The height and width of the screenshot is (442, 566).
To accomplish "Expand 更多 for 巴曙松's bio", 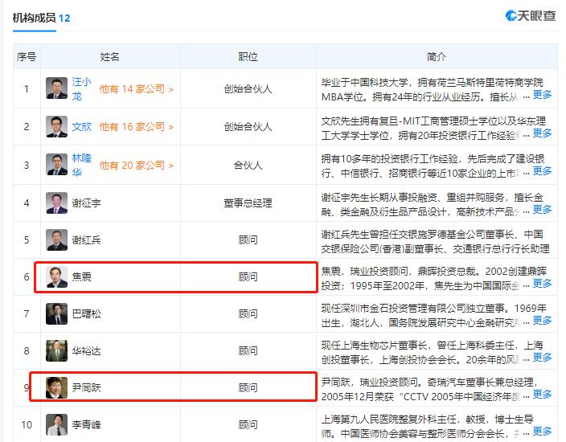I will (x=542, y=321).
